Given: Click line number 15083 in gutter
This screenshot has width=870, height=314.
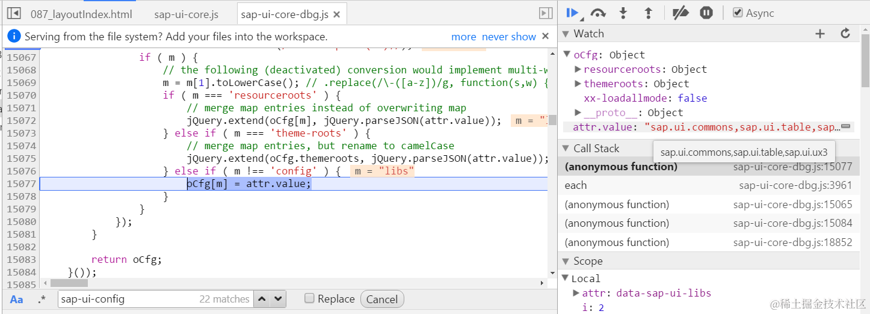Looking at the screenshot, I should (x=21, y=259).
